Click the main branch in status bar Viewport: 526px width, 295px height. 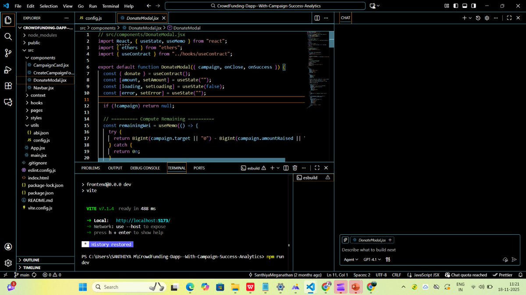(22, 275)
